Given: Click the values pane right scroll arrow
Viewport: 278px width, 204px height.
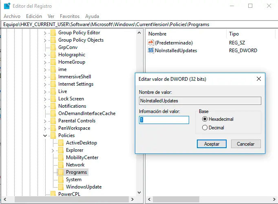Looking at the screenshot, I should tap(274, 200).
